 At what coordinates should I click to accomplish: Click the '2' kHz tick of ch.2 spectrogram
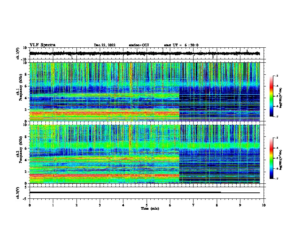coord(26,172)
